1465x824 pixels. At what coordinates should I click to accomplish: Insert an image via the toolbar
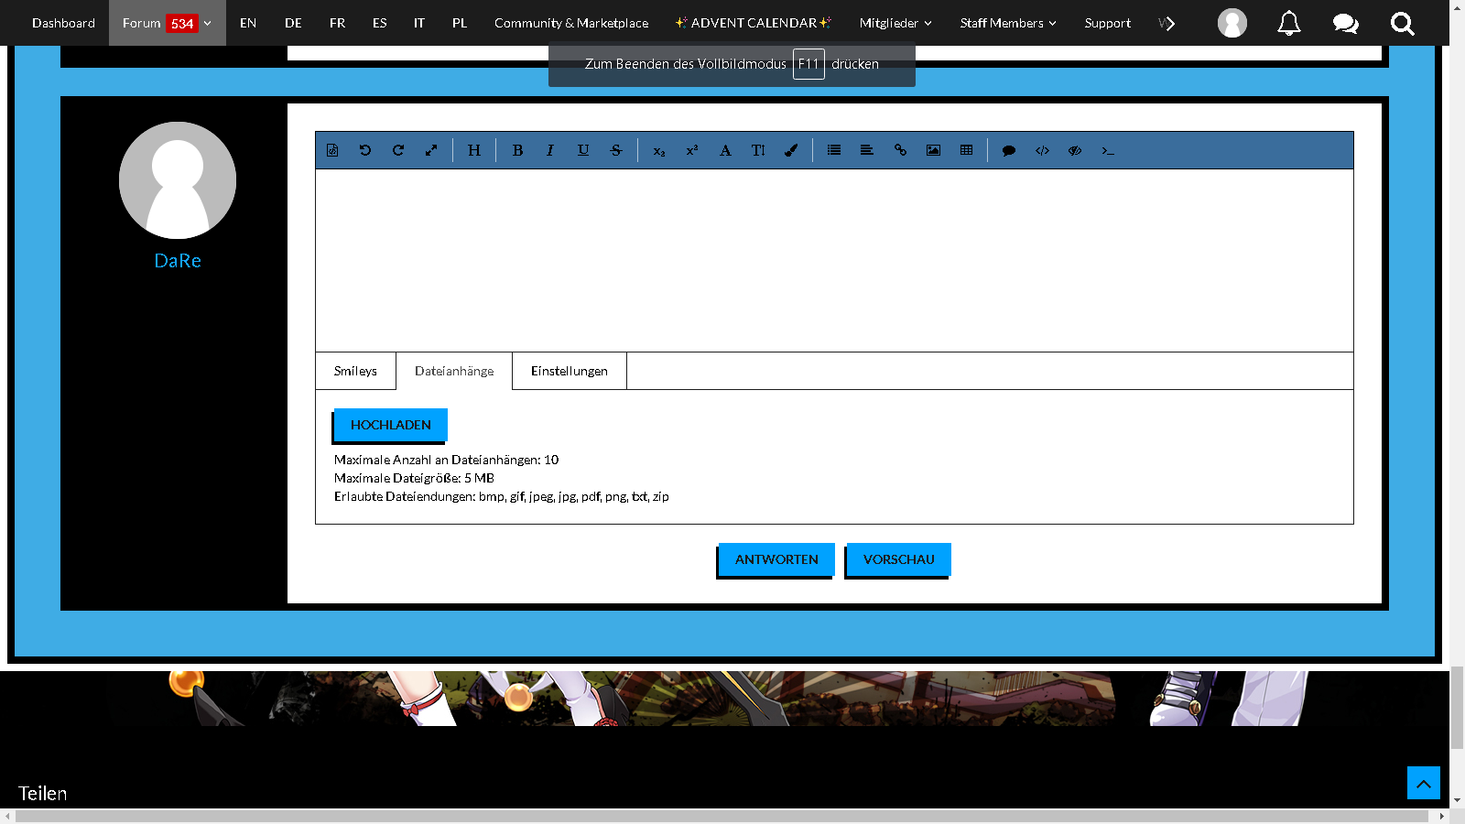point(933,150)
